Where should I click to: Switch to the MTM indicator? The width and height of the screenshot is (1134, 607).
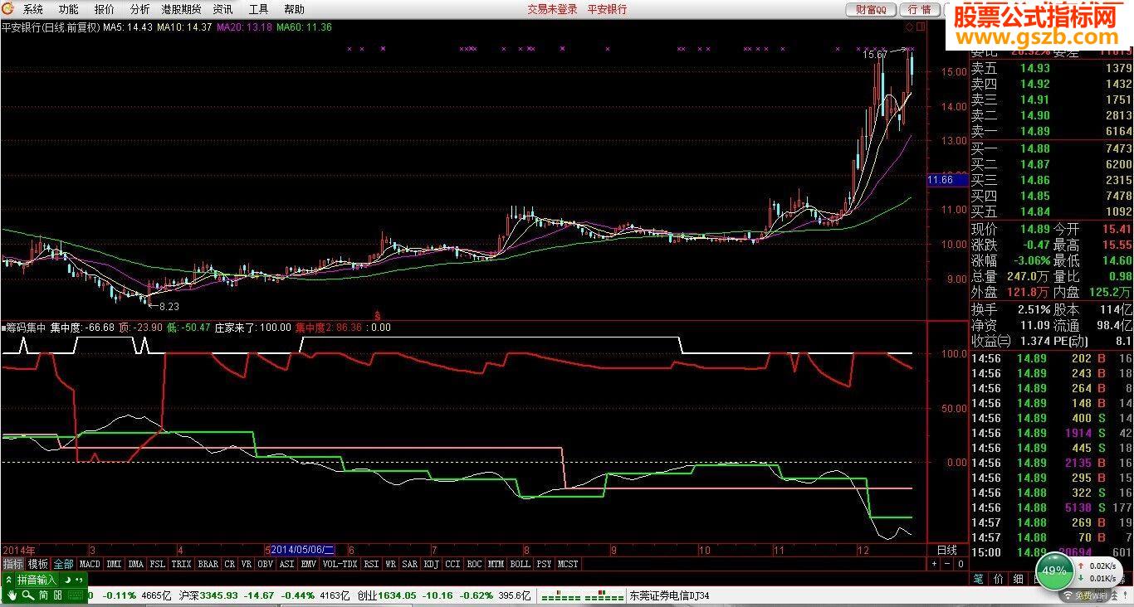[x=496, y=564]
